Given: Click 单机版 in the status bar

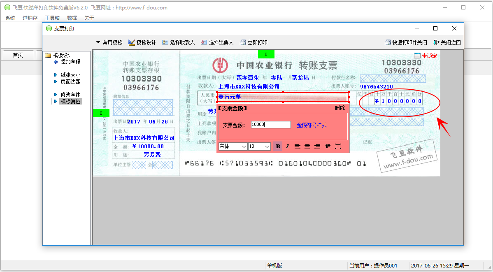Looking at the screenshot, I should [x=274, y=266].
